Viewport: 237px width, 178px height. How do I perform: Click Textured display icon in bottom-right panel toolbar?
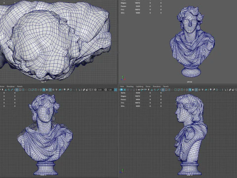[199, 90]
